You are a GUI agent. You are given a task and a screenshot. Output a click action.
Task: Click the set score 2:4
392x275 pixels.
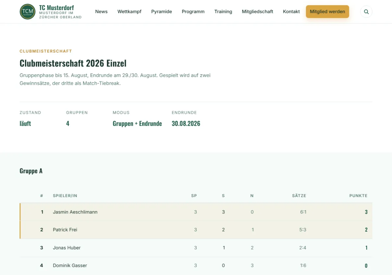pyautogui.click(x=303, y=248)
